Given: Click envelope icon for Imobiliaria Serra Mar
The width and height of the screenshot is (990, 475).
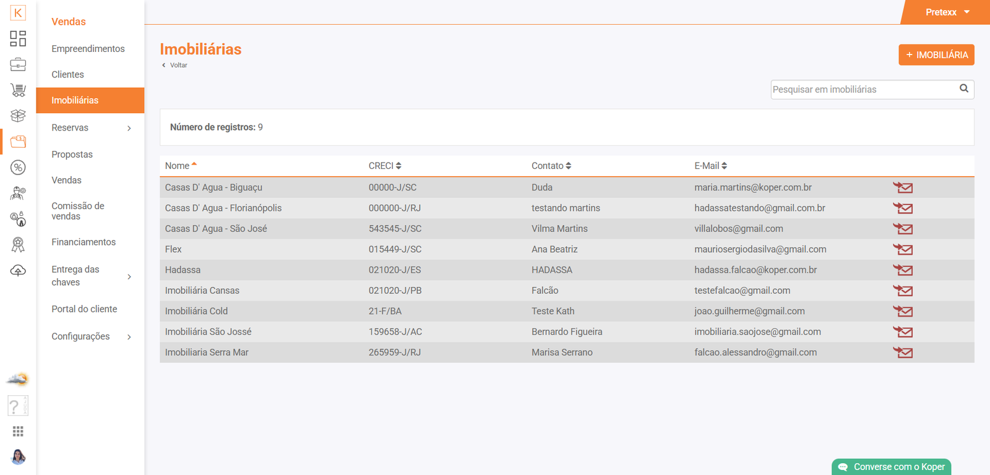Looking at the screenshot, I should 903,353.
